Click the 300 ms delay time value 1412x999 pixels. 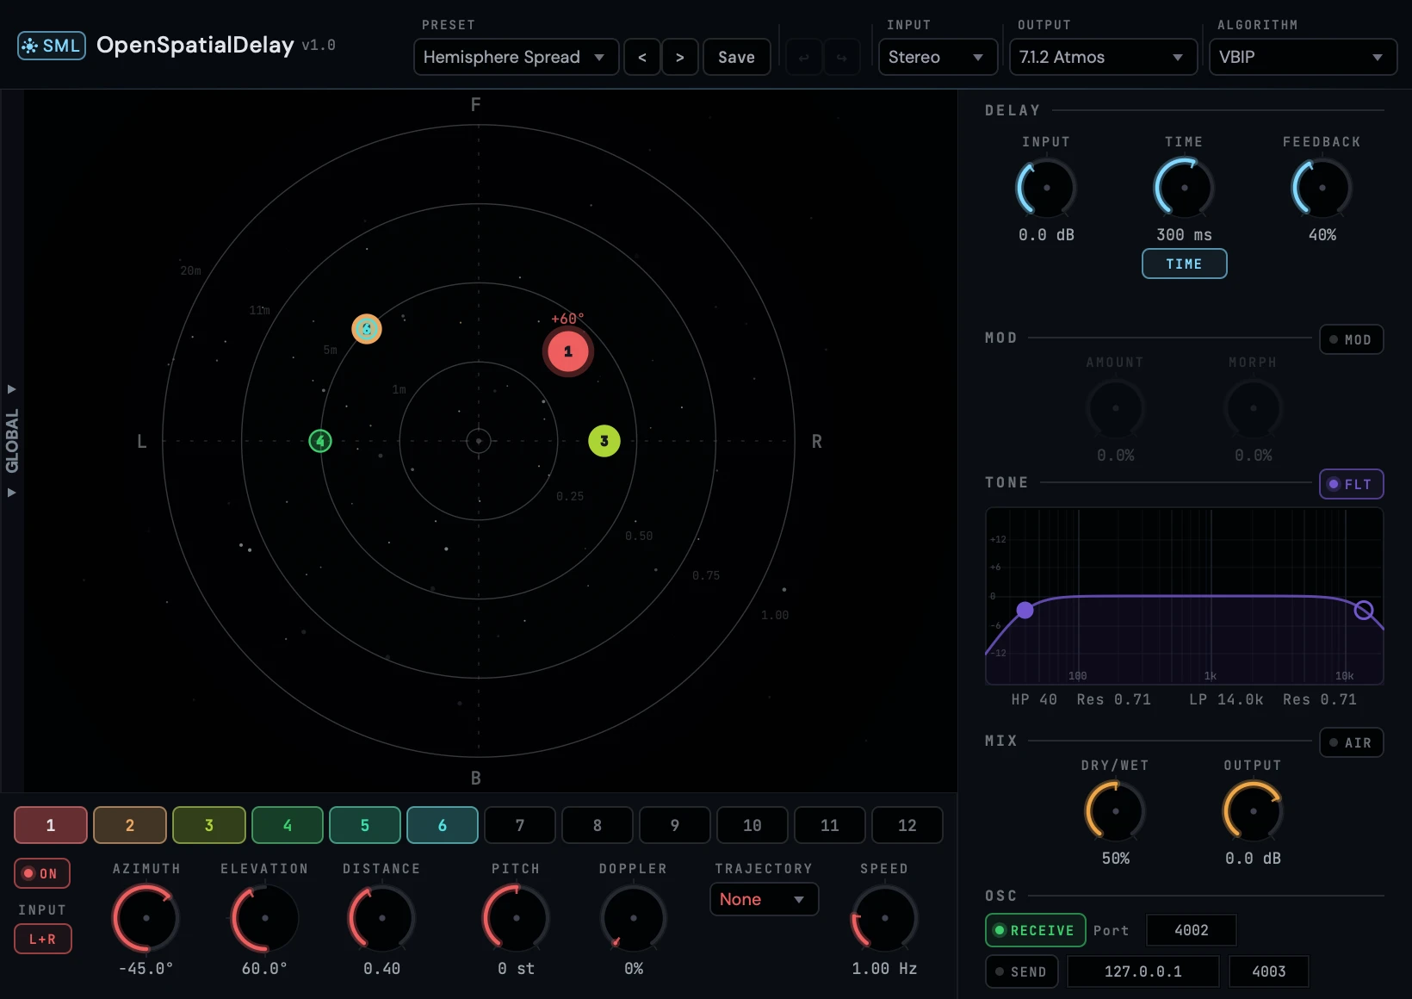1185,234
